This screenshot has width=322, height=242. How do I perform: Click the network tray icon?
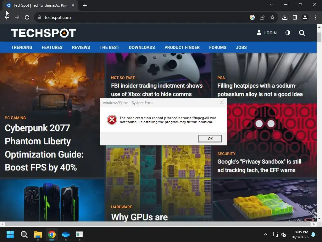coord(275,234)
